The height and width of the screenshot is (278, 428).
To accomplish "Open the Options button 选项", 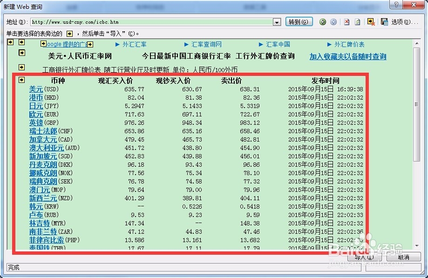I will tap(404, 22).
